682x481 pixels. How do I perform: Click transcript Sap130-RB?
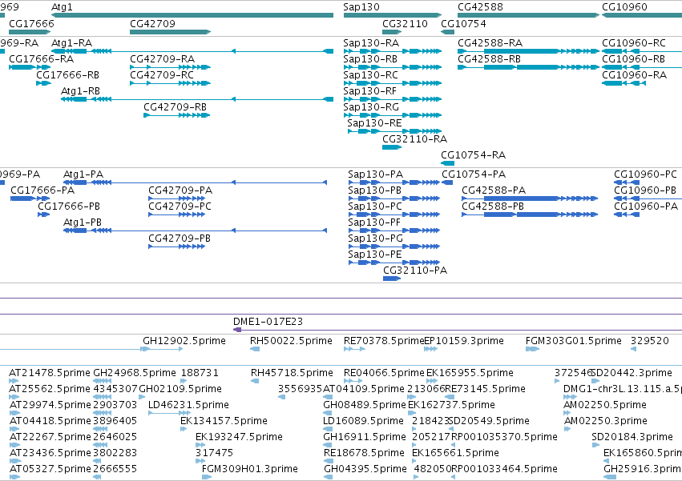pyautogui.click(x=393, y=67)
